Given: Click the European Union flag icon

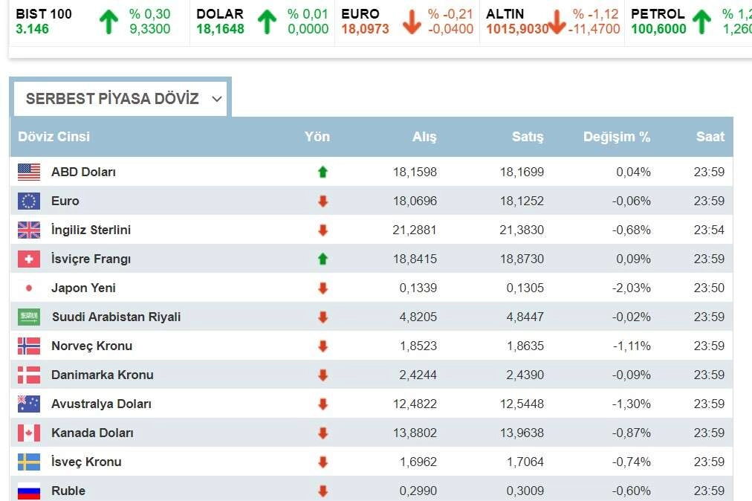Looking at the screenshot, I should (29, 201).
